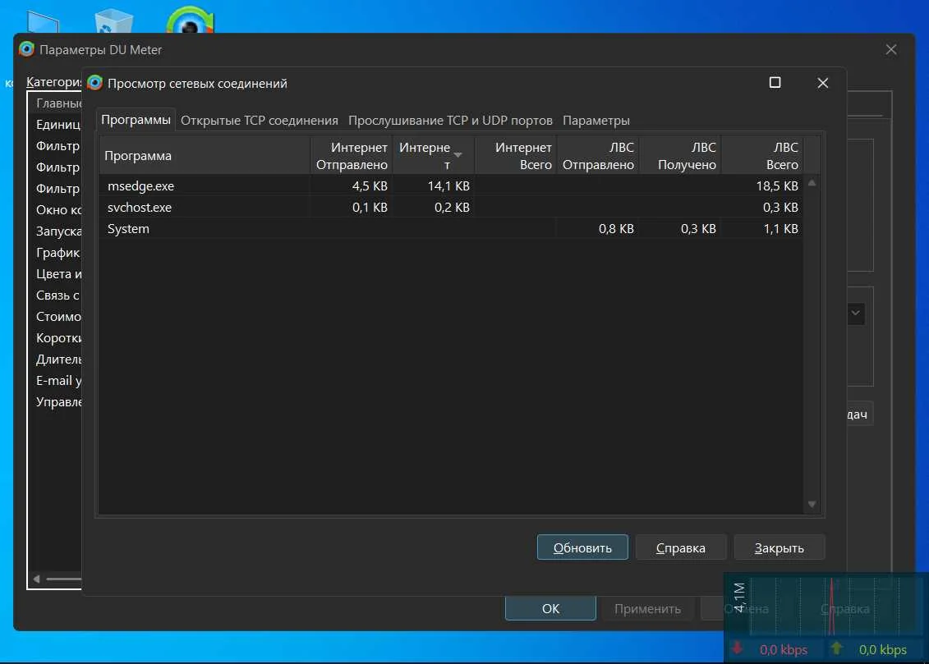Open the Recycle Bin desktop icon
929x664 pixels.
coord(113,21)
